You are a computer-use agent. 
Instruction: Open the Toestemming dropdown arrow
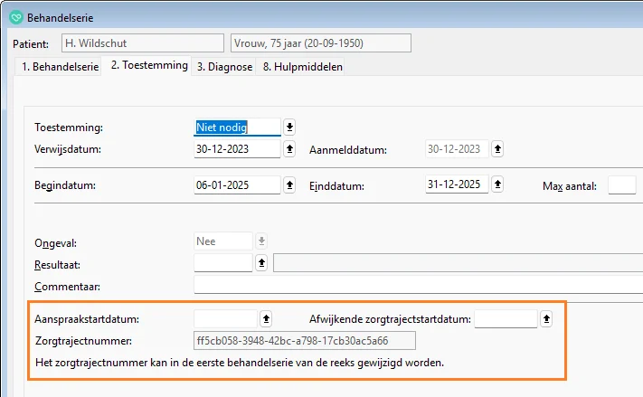point(289,128)
